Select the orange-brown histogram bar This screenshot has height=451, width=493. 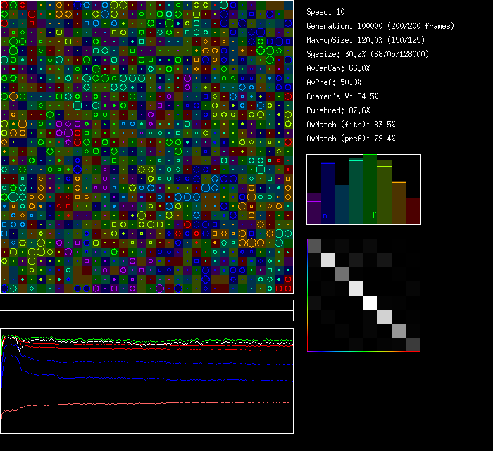[x=399, y=203]
